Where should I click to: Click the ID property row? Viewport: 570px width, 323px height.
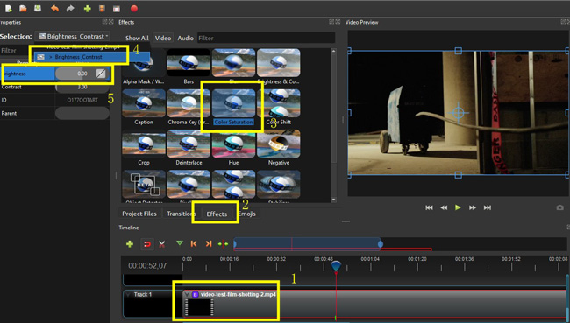coord(55,100)
